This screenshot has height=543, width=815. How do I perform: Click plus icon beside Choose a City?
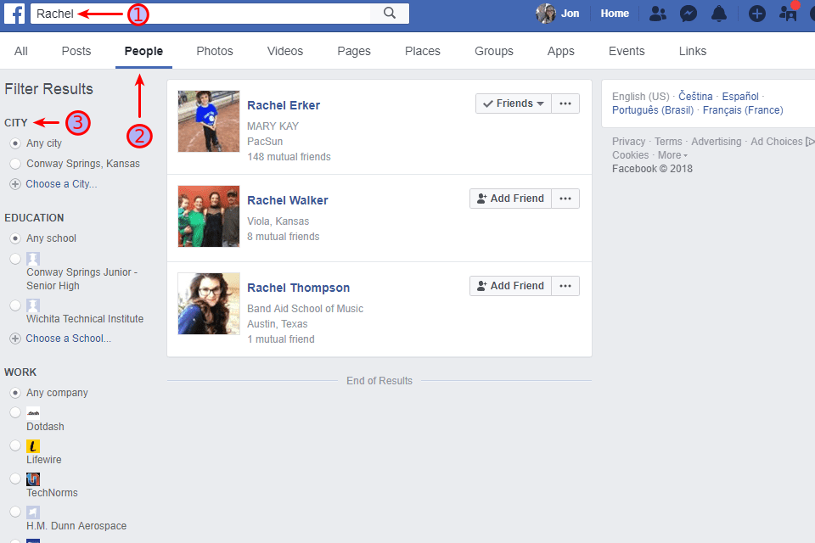coord(15,184)
